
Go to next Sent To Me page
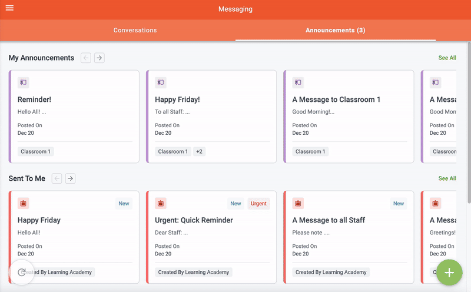click(70, 178)
